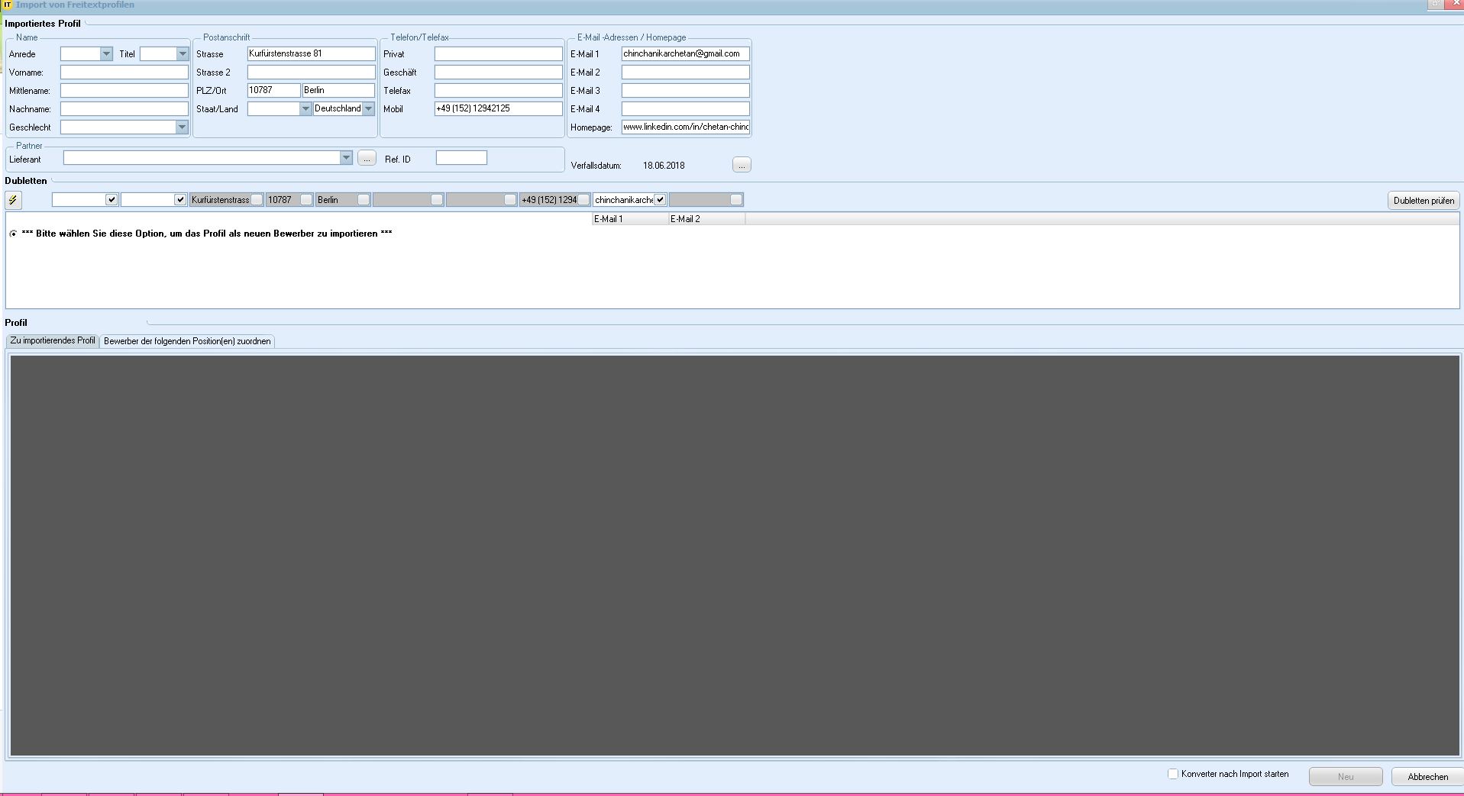The height and width of the screenshot is (796, 1464).
Task: Click the Privat phone field
Action: 499,54
